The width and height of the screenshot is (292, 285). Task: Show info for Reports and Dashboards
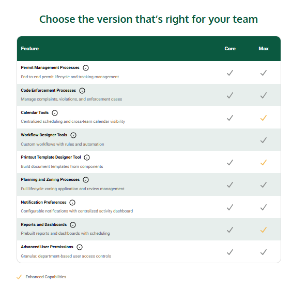tap(73, 225)
